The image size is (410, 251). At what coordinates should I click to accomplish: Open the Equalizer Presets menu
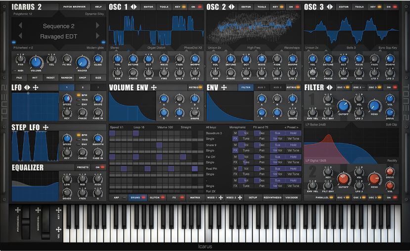[x=83, y=167]
